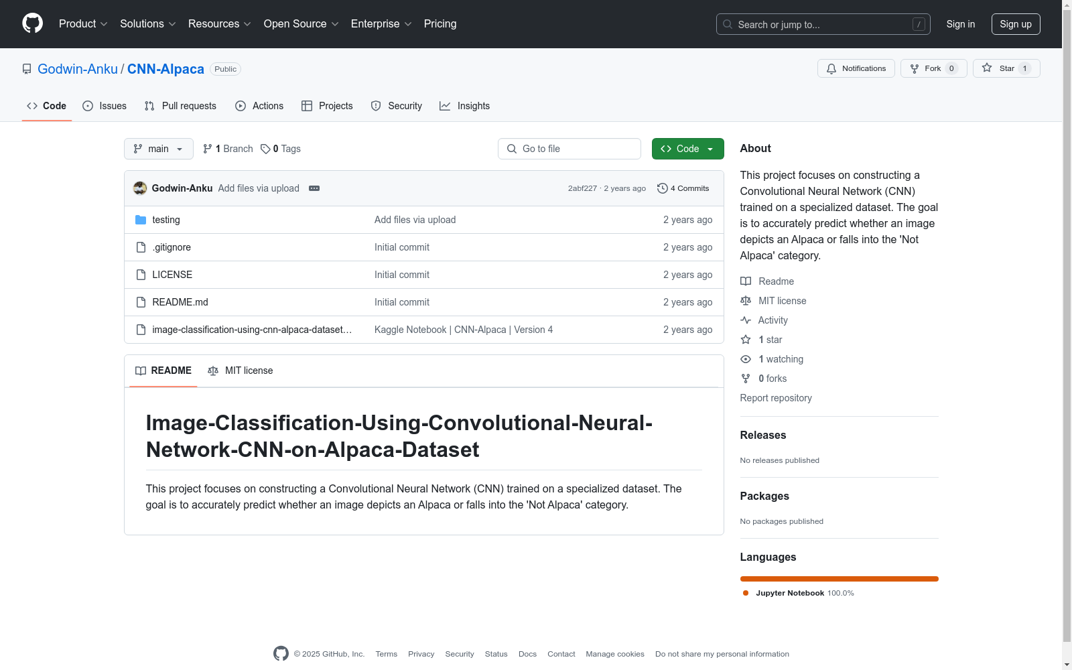Switch to the Projects tab
The height and width of the screenshot is (670, 1072).
327,106
